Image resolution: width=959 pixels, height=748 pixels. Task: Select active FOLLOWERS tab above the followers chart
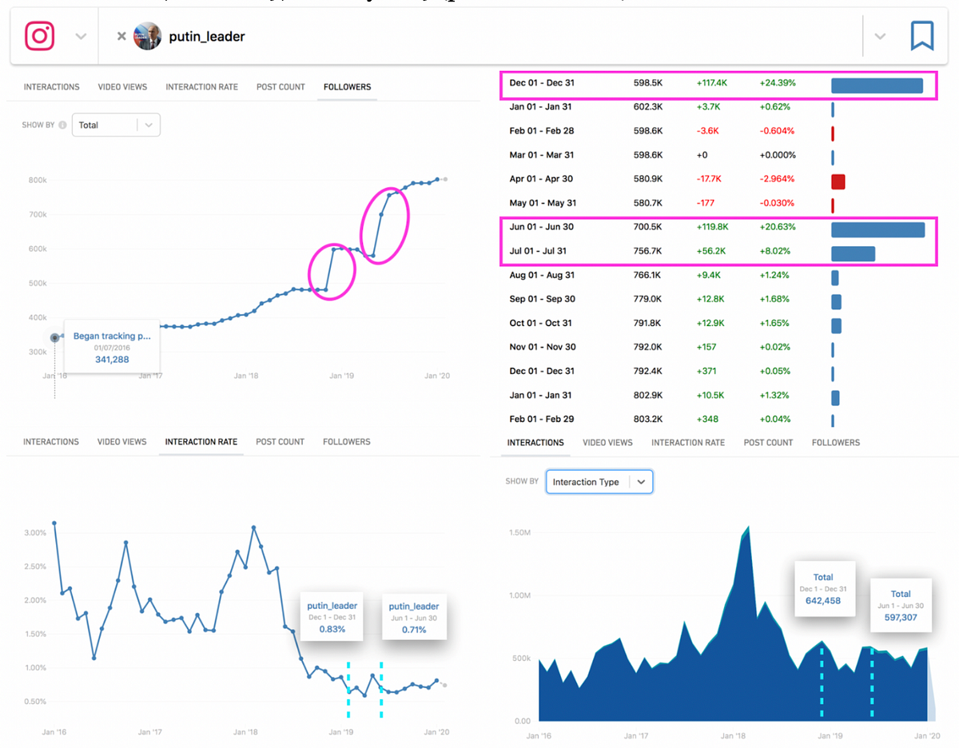tap(347, 87)
